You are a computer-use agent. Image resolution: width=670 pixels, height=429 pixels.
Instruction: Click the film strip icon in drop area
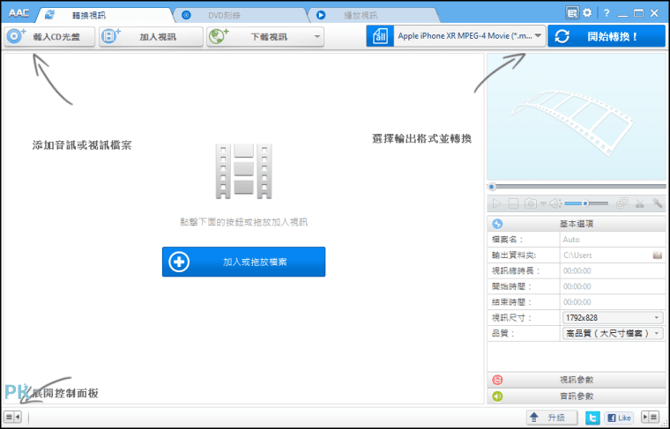[x=243, y=171]
